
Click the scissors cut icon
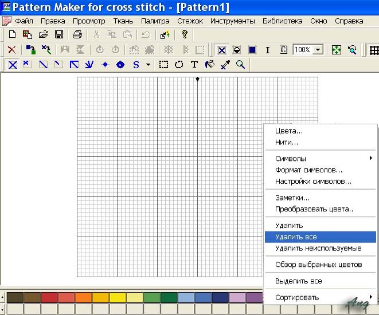(x=96, y=34)
